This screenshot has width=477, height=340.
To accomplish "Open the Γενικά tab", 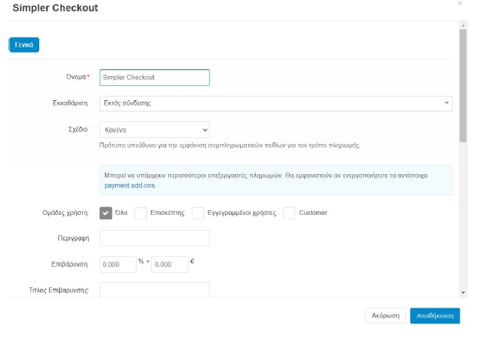I will click(x=24, y=44).
